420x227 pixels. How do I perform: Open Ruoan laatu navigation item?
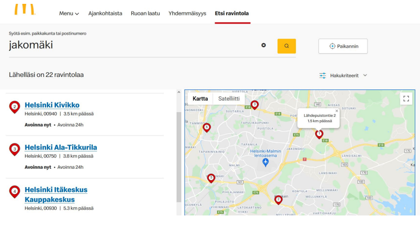(x=145, y=13)
